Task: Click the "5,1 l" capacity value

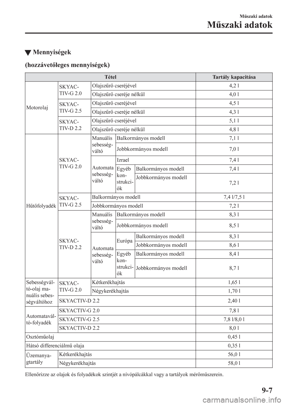Action: pos(234,121)
